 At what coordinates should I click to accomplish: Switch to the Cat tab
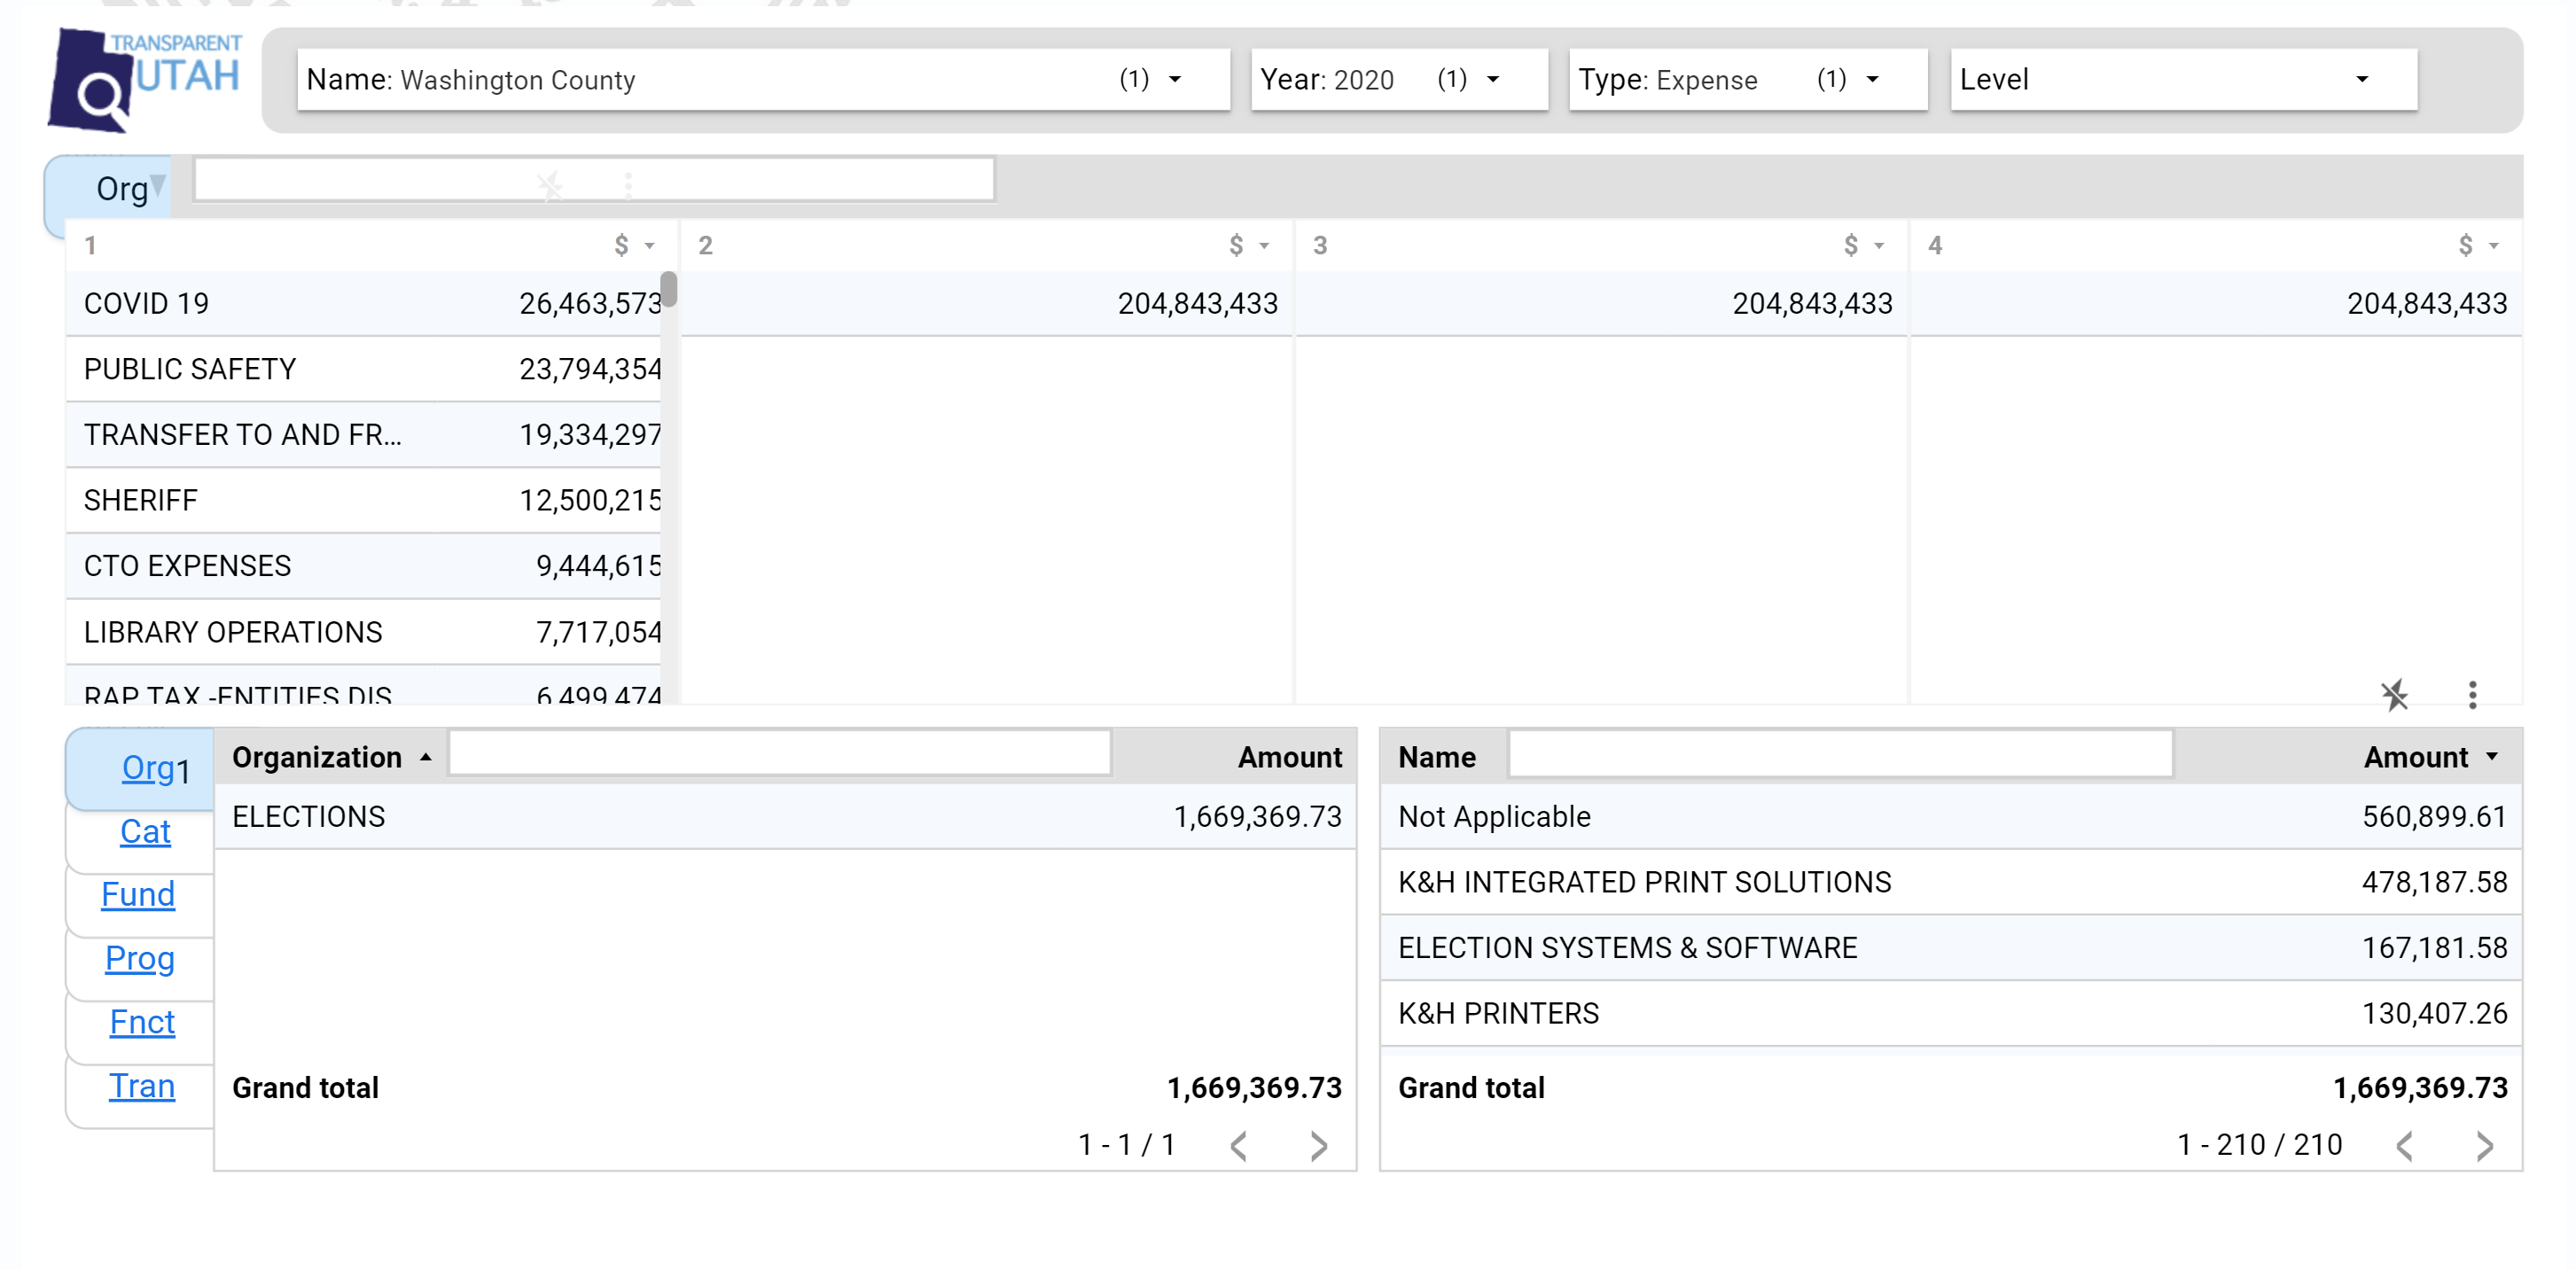145,832
